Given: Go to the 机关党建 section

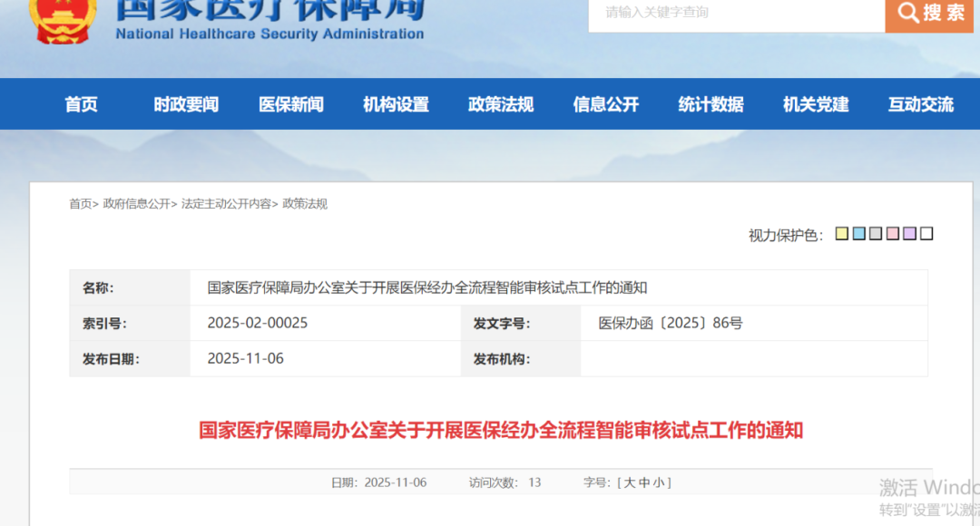Looking at the screenshot, I should click(x=816, y=104).
